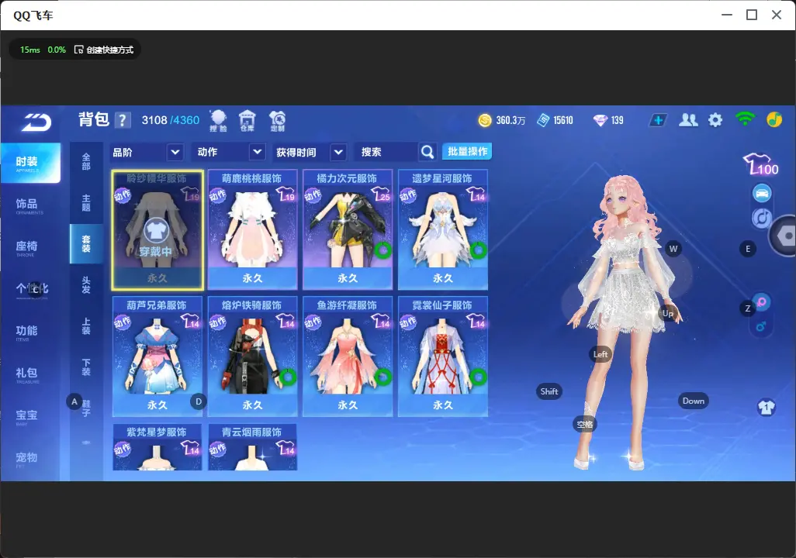Select the 青云烟雨服饰 outfit card
This screenshot has width=796, height=558.
252,447
